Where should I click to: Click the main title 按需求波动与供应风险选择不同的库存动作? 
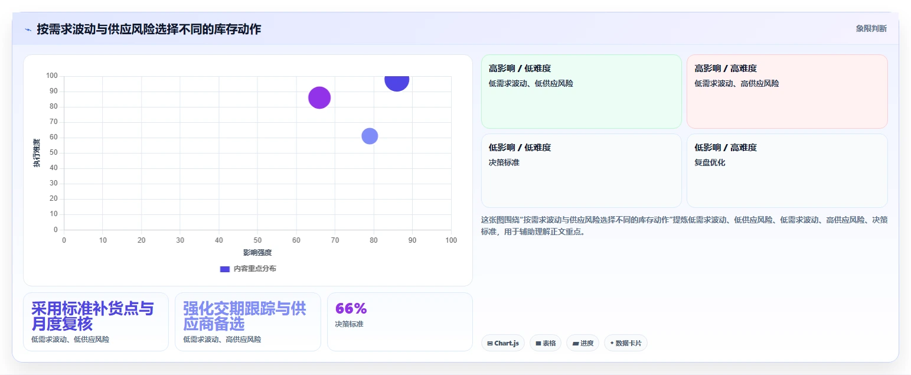tap(149, 29)
